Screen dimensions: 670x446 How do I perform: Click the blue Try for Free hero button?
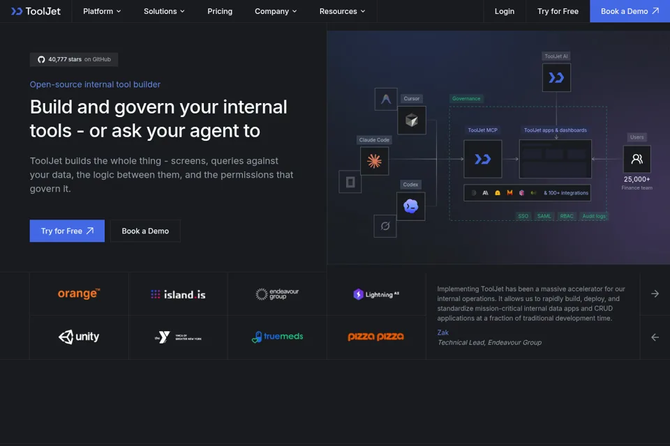tap(67, 231)
